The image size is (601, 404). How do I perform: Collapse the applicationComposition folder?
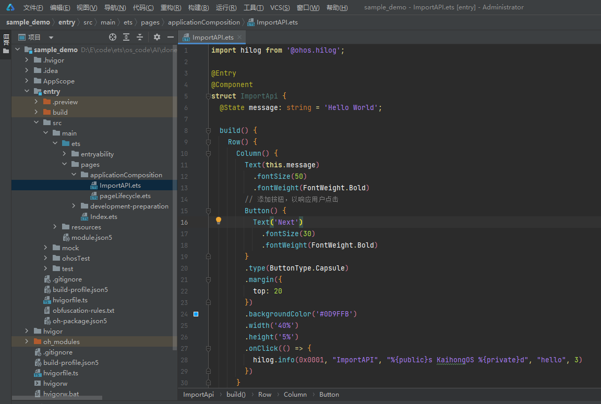click(x=74, y=175)
